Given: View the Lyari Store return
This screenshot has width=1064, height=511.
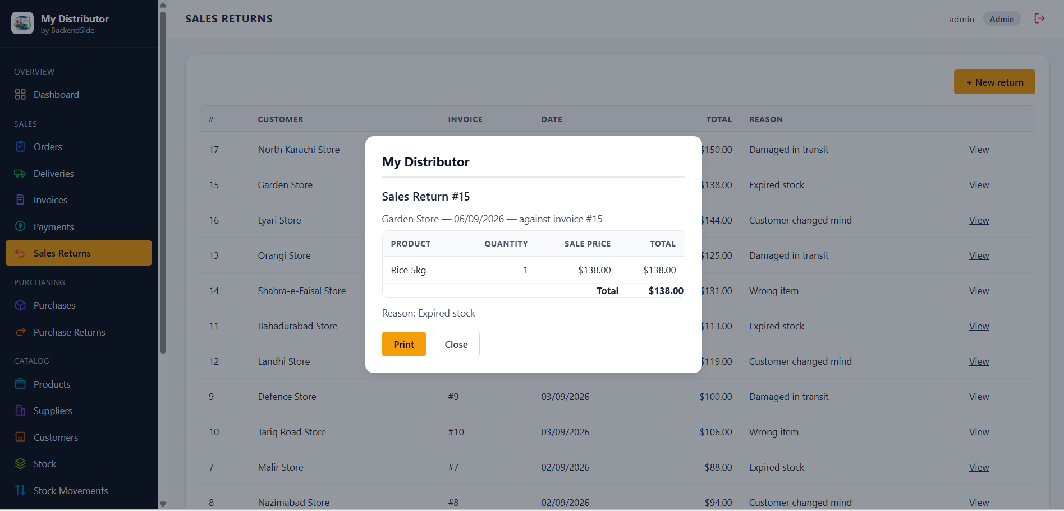Looking at the screenshot, I should [979, 220].
